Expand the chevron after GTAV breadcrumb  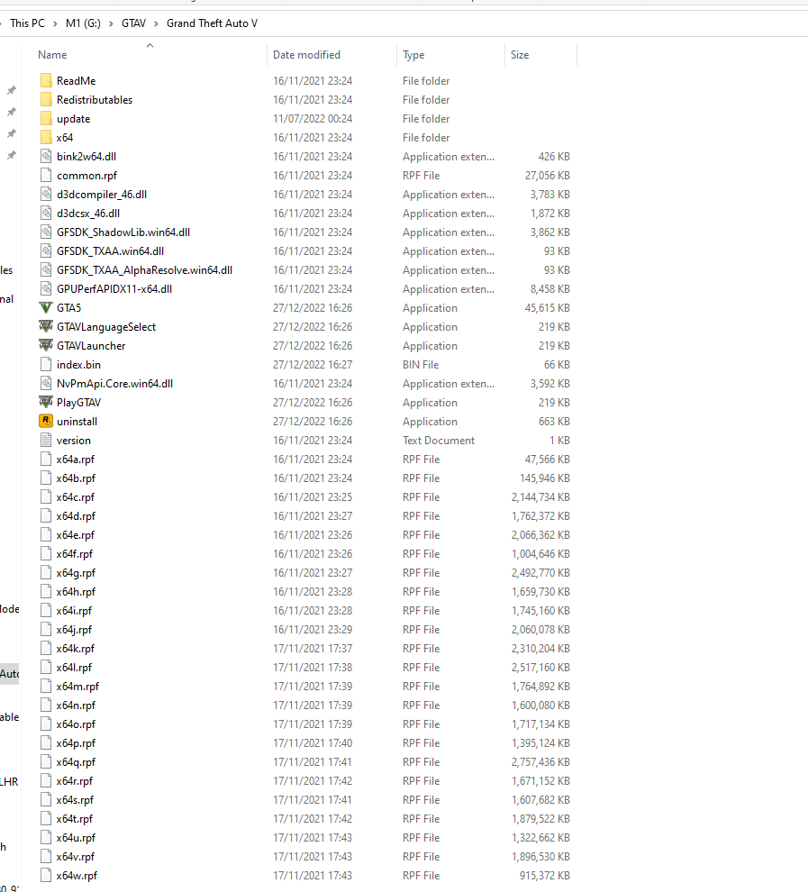point(156,23)
